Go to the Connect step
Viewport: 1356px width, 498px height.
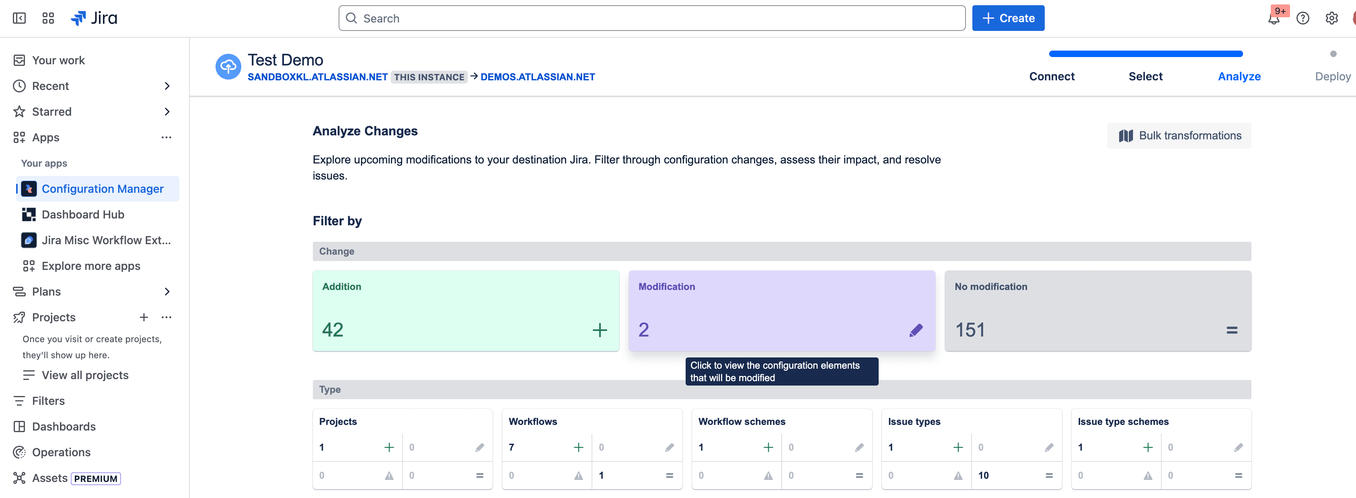1052,76
